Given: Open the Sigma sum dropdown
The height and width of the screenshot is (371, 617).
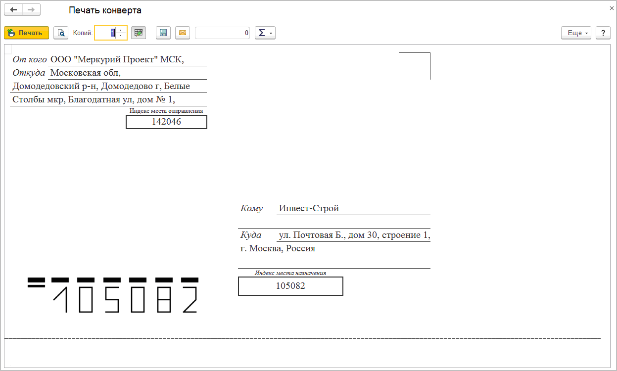Looking at the screenshot, I should [265, 33].
